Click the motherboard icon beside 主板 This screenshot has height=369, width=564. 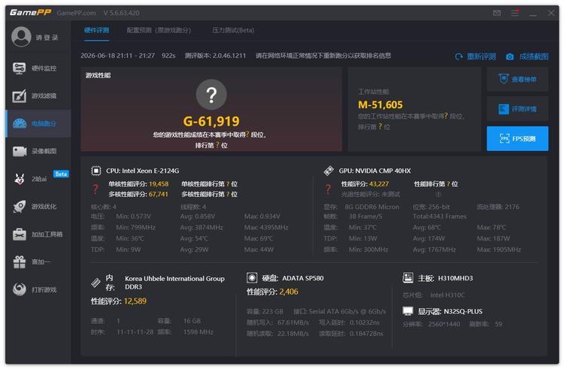pos(408,278)
